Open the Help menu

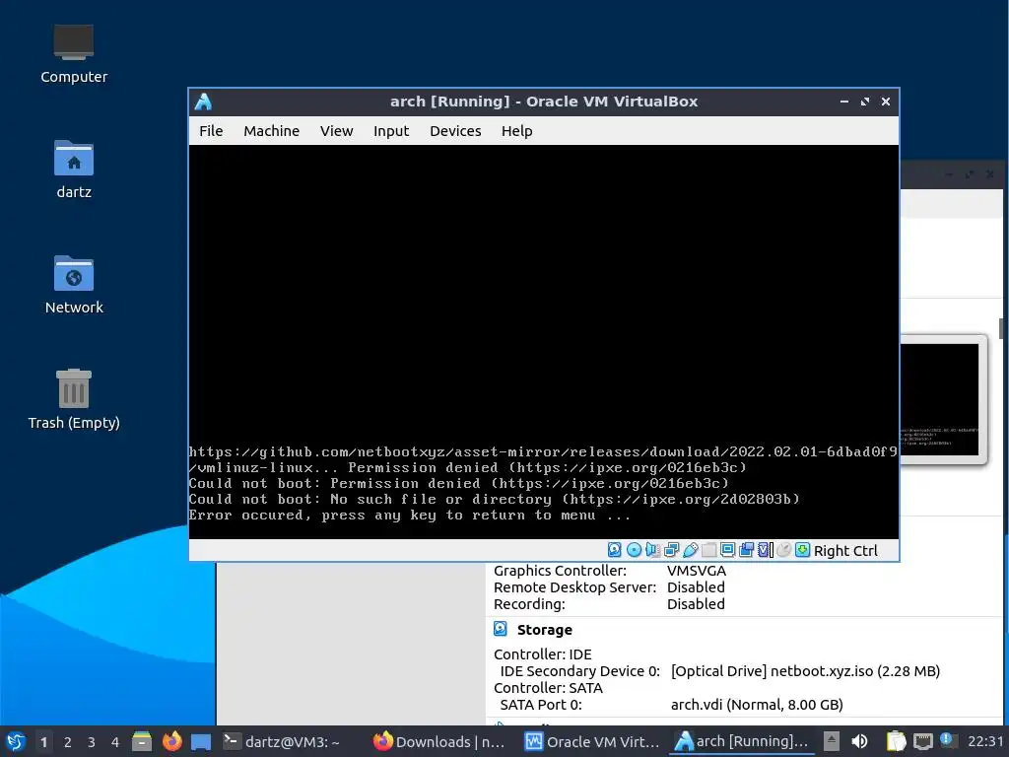[x=516, y=131]
